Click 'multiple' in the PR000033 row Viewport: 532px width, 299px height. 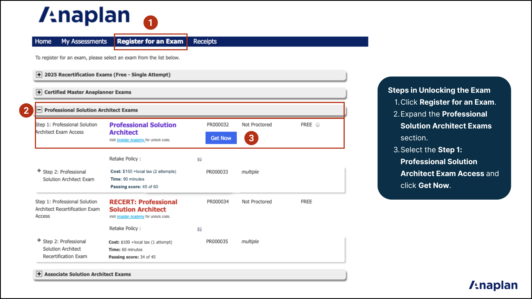coord(250,172)
